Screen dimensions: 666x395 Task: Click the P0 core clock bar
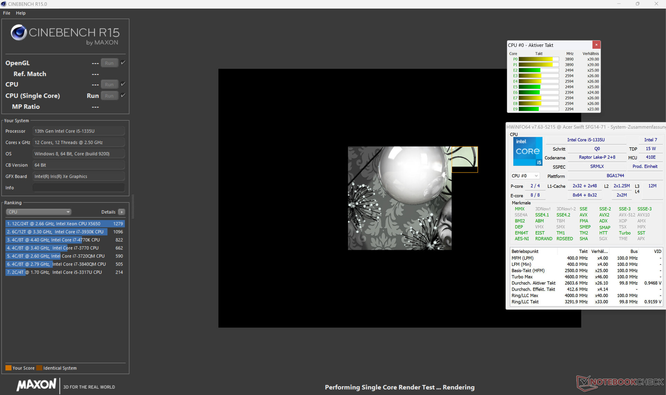539,59
